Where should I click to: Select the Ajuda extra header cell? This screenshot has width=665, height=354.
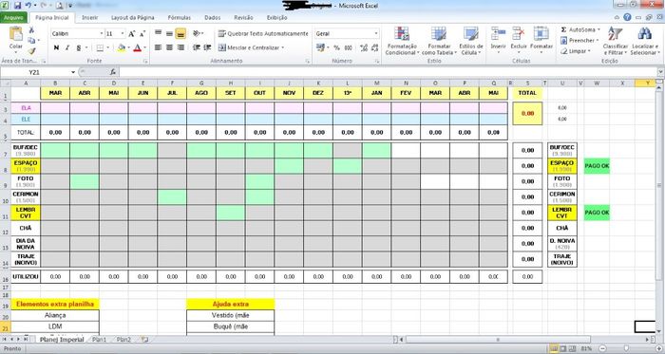coord(230,304)
